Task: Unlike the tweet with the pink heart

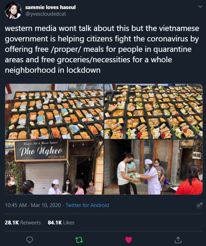Action: [x=129, y=240]
